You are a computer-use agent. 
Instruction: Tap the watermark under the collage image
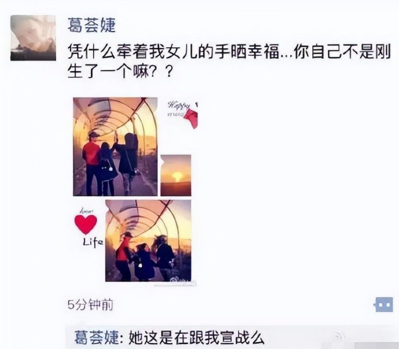click(x=176, y=284)
